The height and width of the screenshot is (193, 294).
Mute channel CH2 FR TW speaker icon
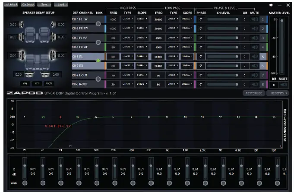[255, 28]
